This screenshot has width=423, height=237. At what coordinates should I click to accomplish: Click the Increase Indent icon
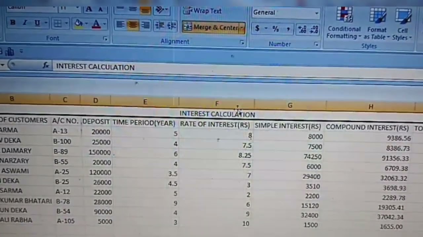coord(172,26)
